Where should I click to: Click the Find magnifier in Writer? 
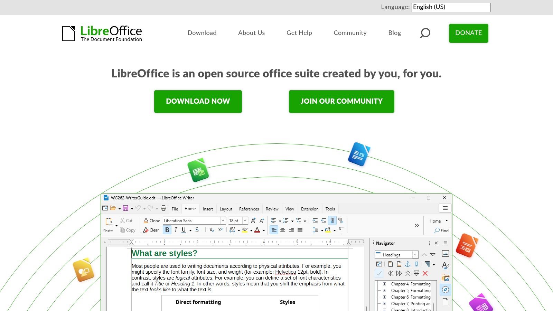(437, 230)
